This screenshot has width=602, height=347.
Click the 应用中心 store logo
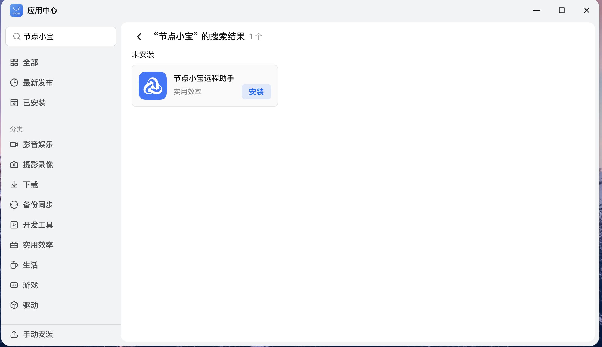16,10
